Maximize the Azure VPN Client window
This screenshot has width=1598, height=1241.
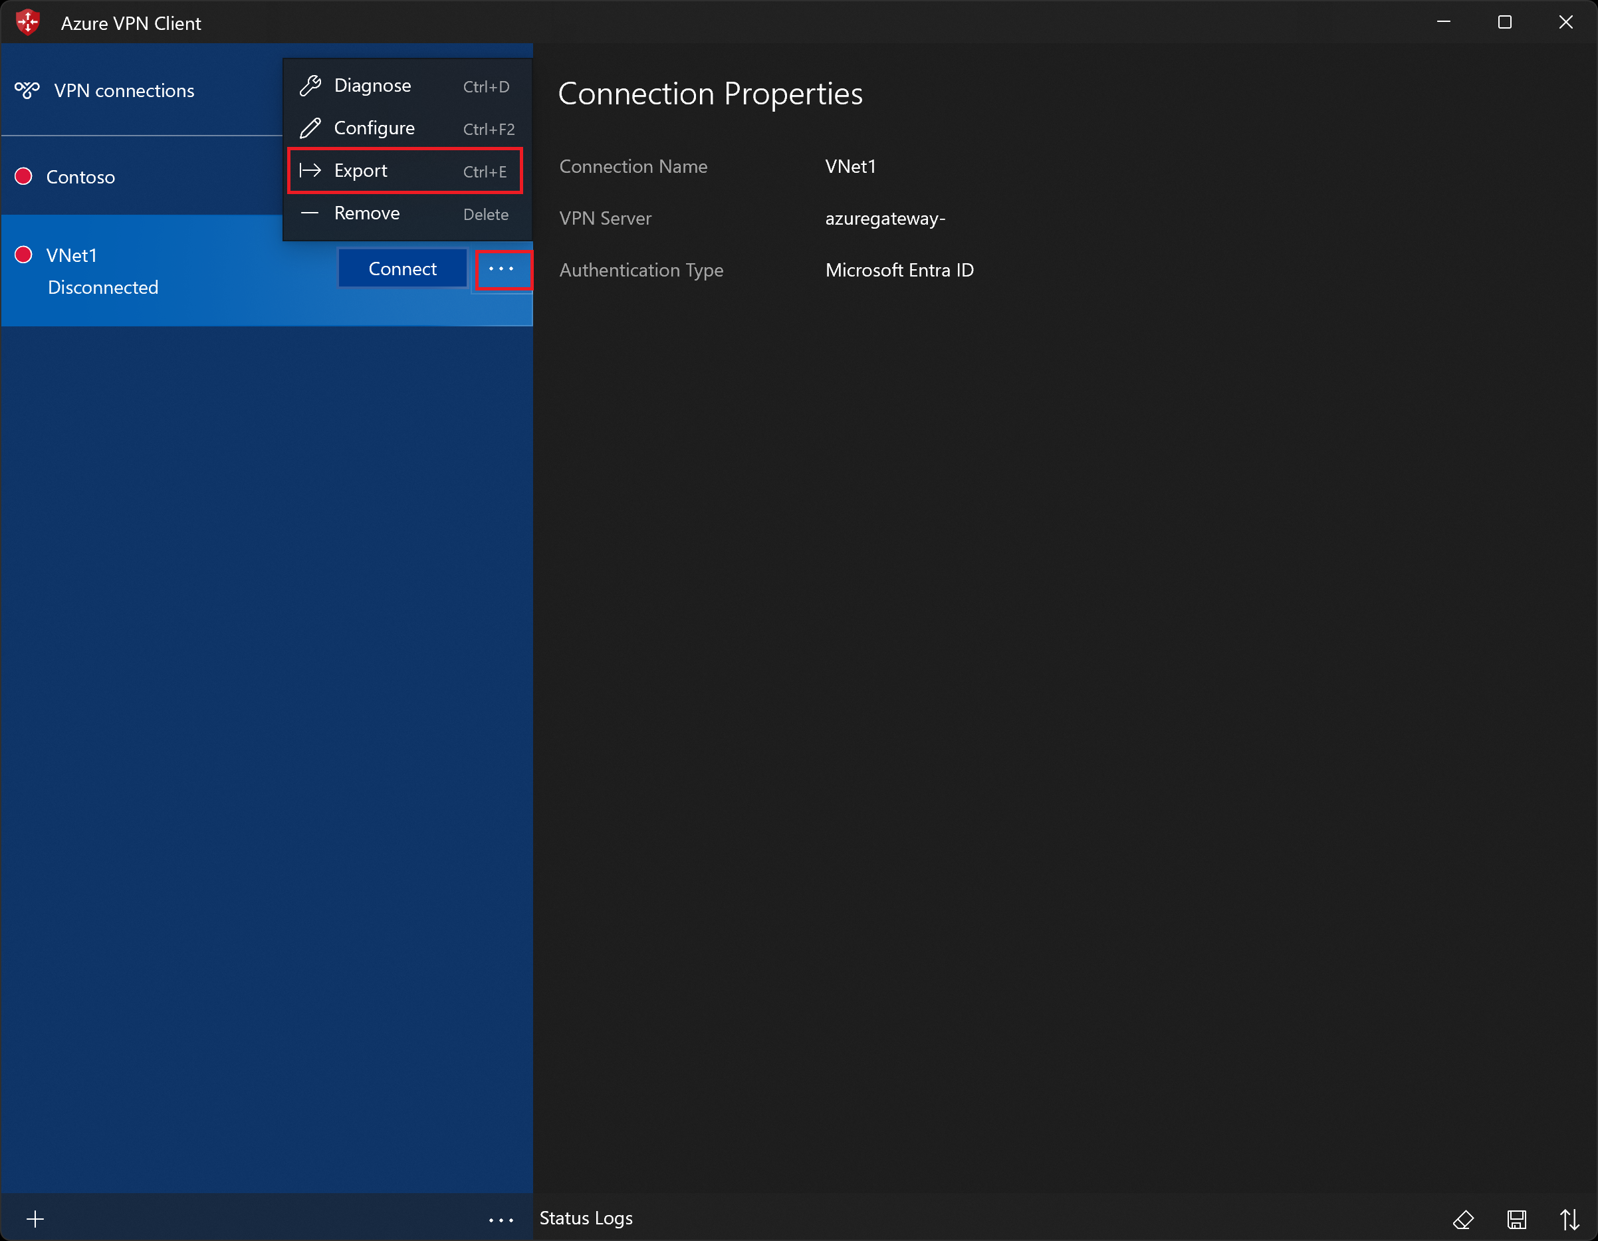1504,23
